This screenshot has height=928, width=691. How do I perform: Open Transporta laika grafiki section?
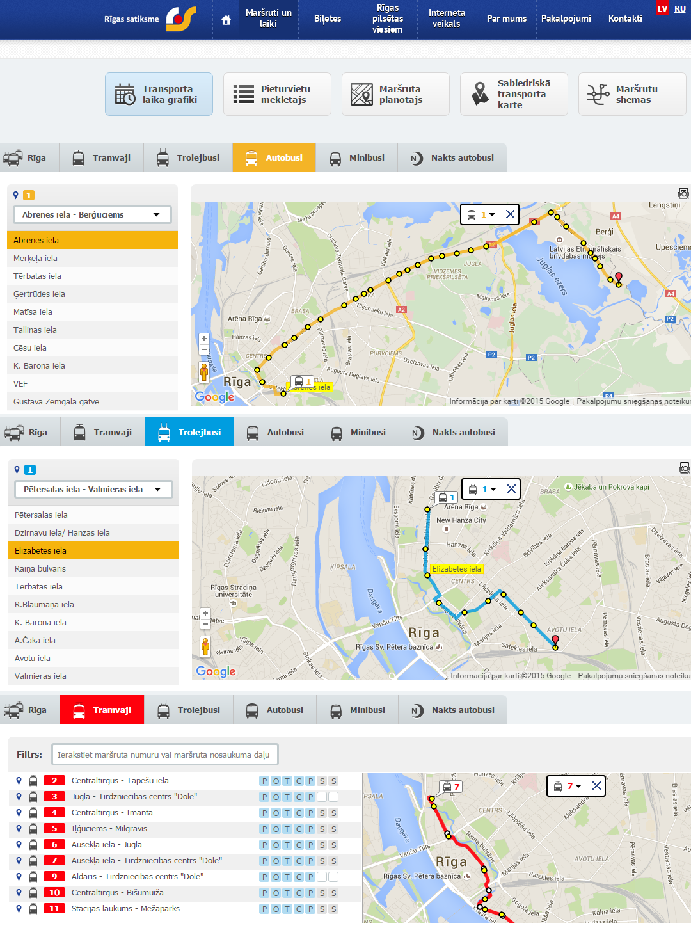tap(159, 94)
